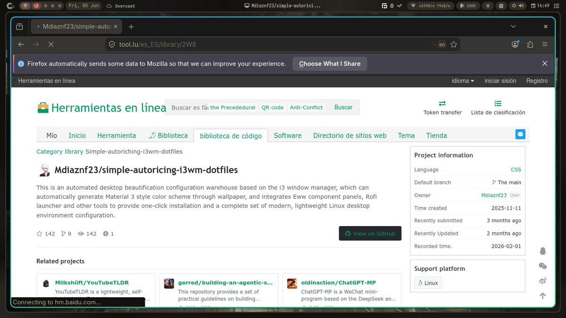Click the briefcase site logo icon
The height and width of the screenshot is (318, 566).
pos(43,107)
